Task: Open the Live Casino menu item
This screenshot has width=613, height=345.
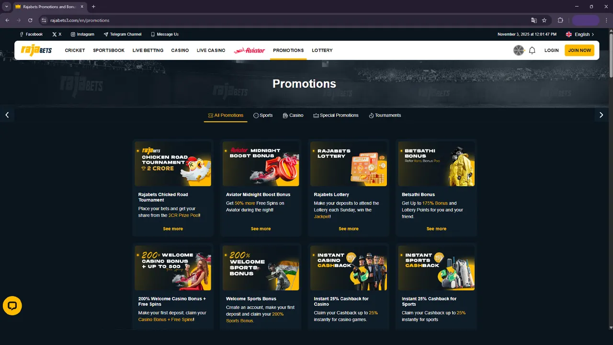Action: pyautogui.click(x=211, y=50)
